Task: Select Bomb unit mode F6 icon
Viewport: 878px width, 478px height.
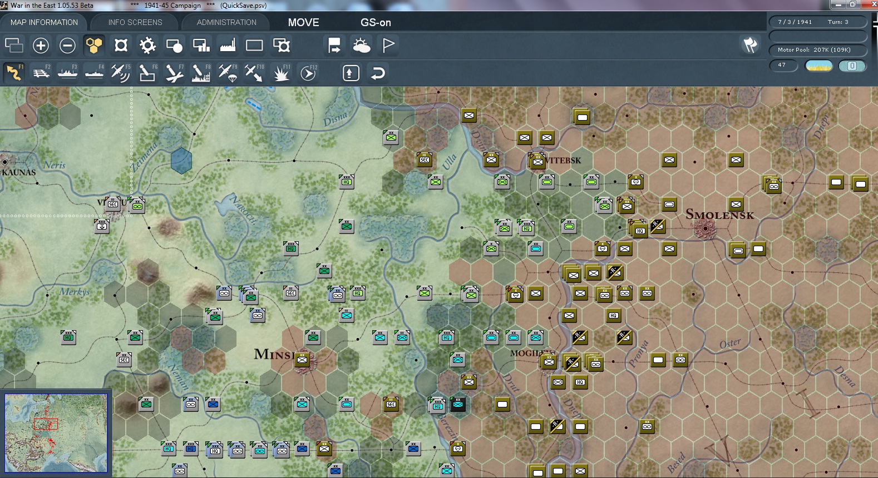Action: [x=147, y=73]
